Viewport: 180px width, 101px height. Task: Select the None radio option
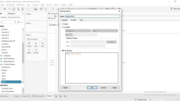point(63,24)
